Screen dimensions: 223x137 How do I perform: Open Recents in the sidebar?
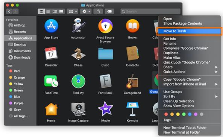click(x=20, y=32)
